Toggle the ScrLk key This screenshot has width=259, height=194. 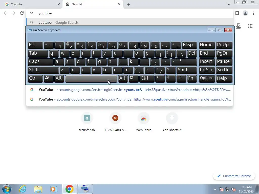(224, 70)
